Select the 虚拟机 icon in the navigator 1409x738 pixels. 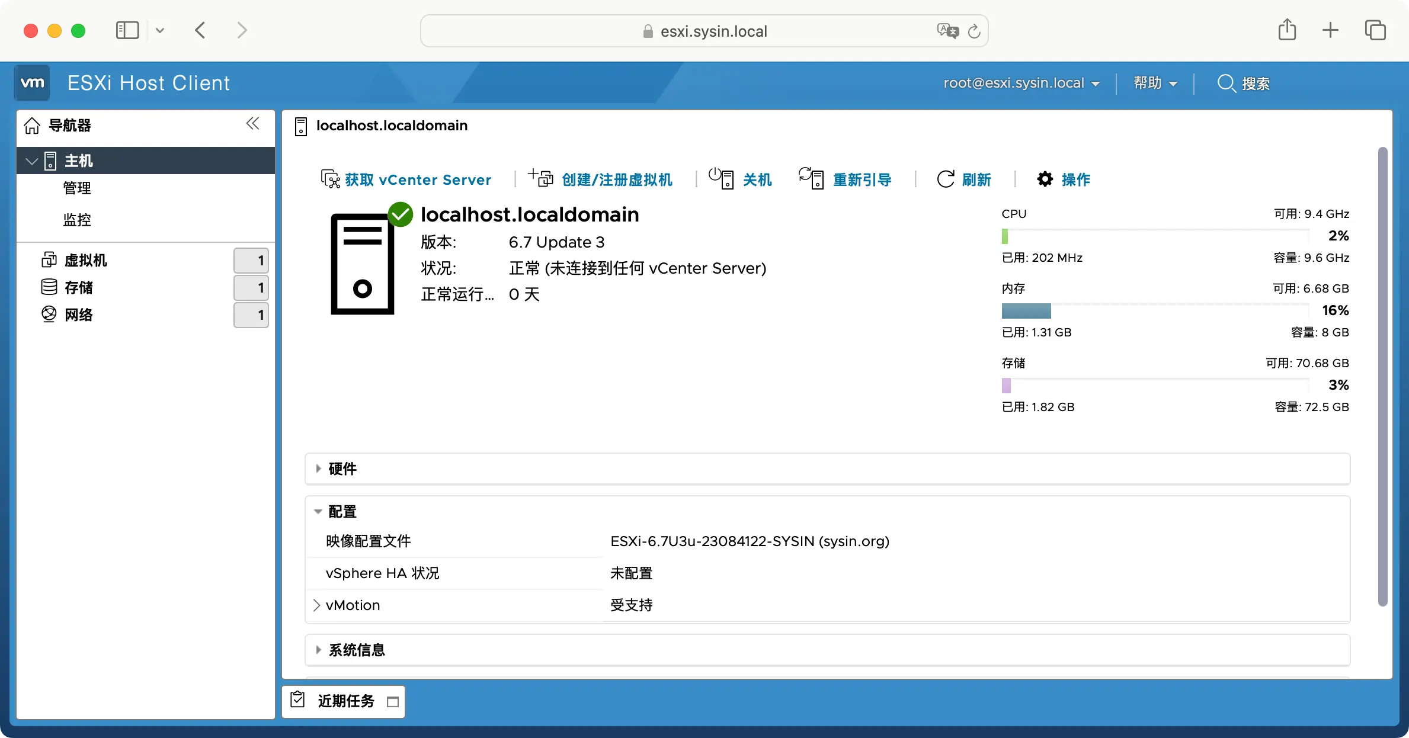coord(50,259)
